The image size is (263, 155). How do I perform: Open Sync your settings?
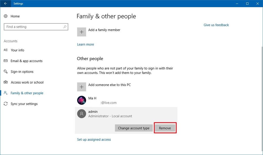point(24,104)
